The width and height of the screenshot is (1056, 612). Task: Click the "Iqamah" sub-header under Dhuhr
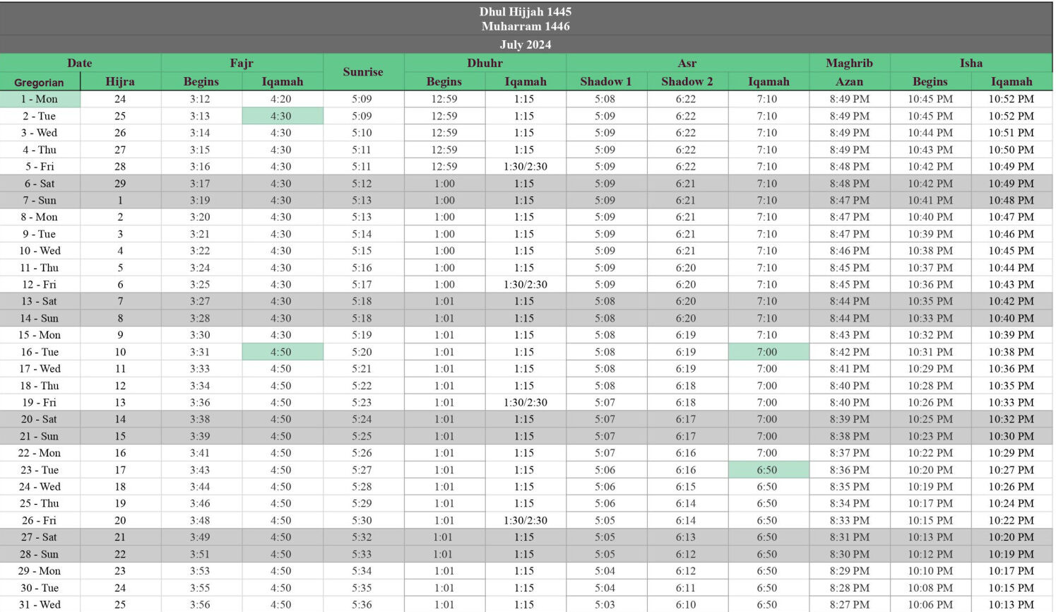526,81
